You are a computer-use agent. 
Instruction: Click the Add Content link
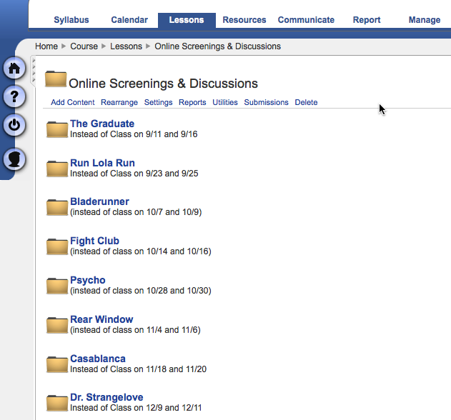tap(73, 102)
